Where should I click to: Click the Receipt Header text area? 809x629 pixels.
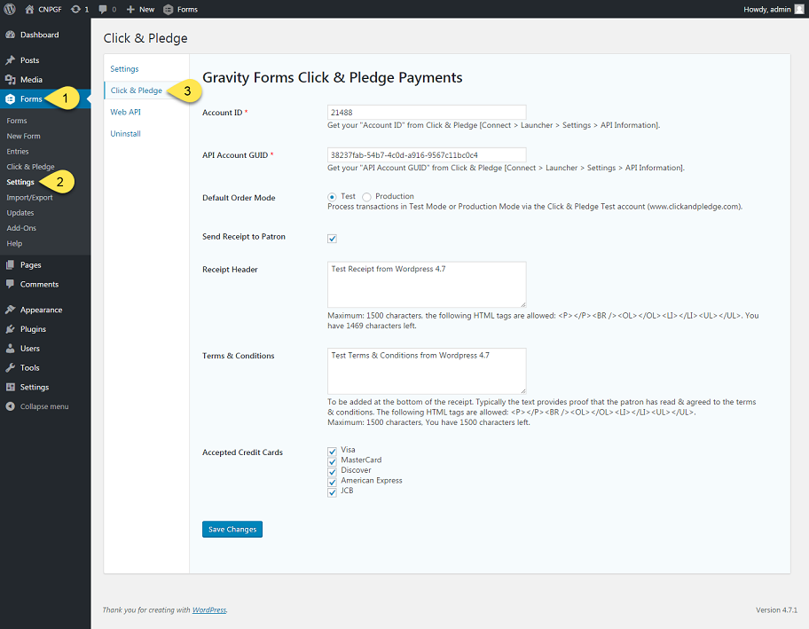(427, 284)
